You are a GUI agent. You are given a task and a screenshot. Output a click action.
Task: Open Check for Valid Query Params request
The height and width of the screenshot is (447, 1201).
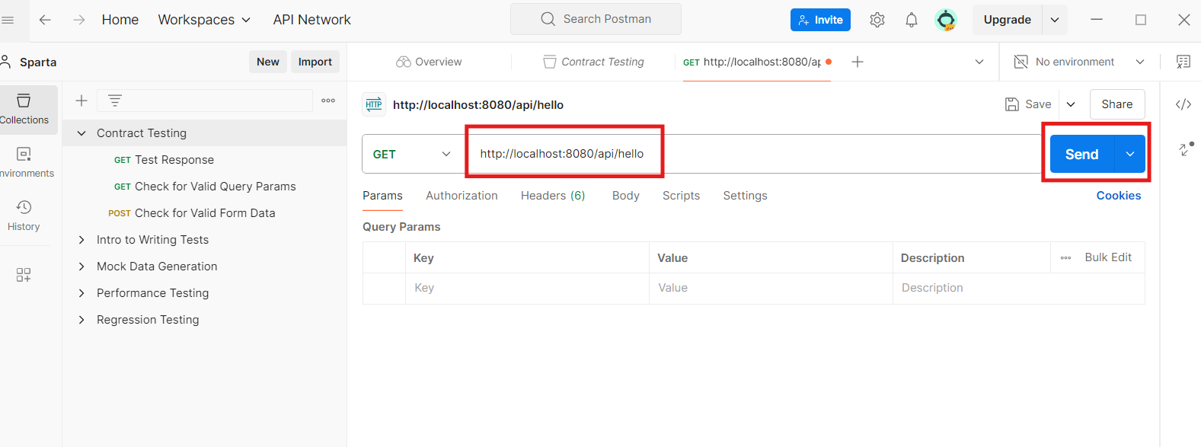(204, 187)
